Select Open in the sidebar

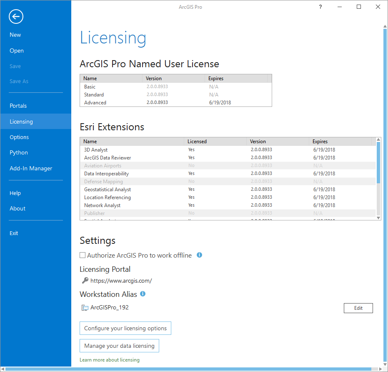click(17, 51)
